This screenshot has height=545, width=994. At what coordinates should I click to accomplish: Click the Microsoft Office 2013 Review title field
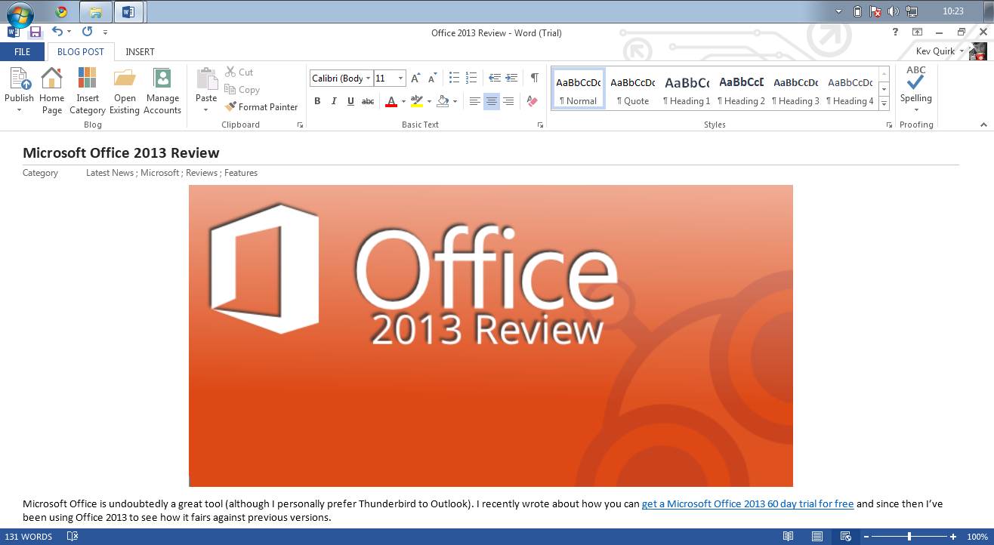click(x=121, y=153)
